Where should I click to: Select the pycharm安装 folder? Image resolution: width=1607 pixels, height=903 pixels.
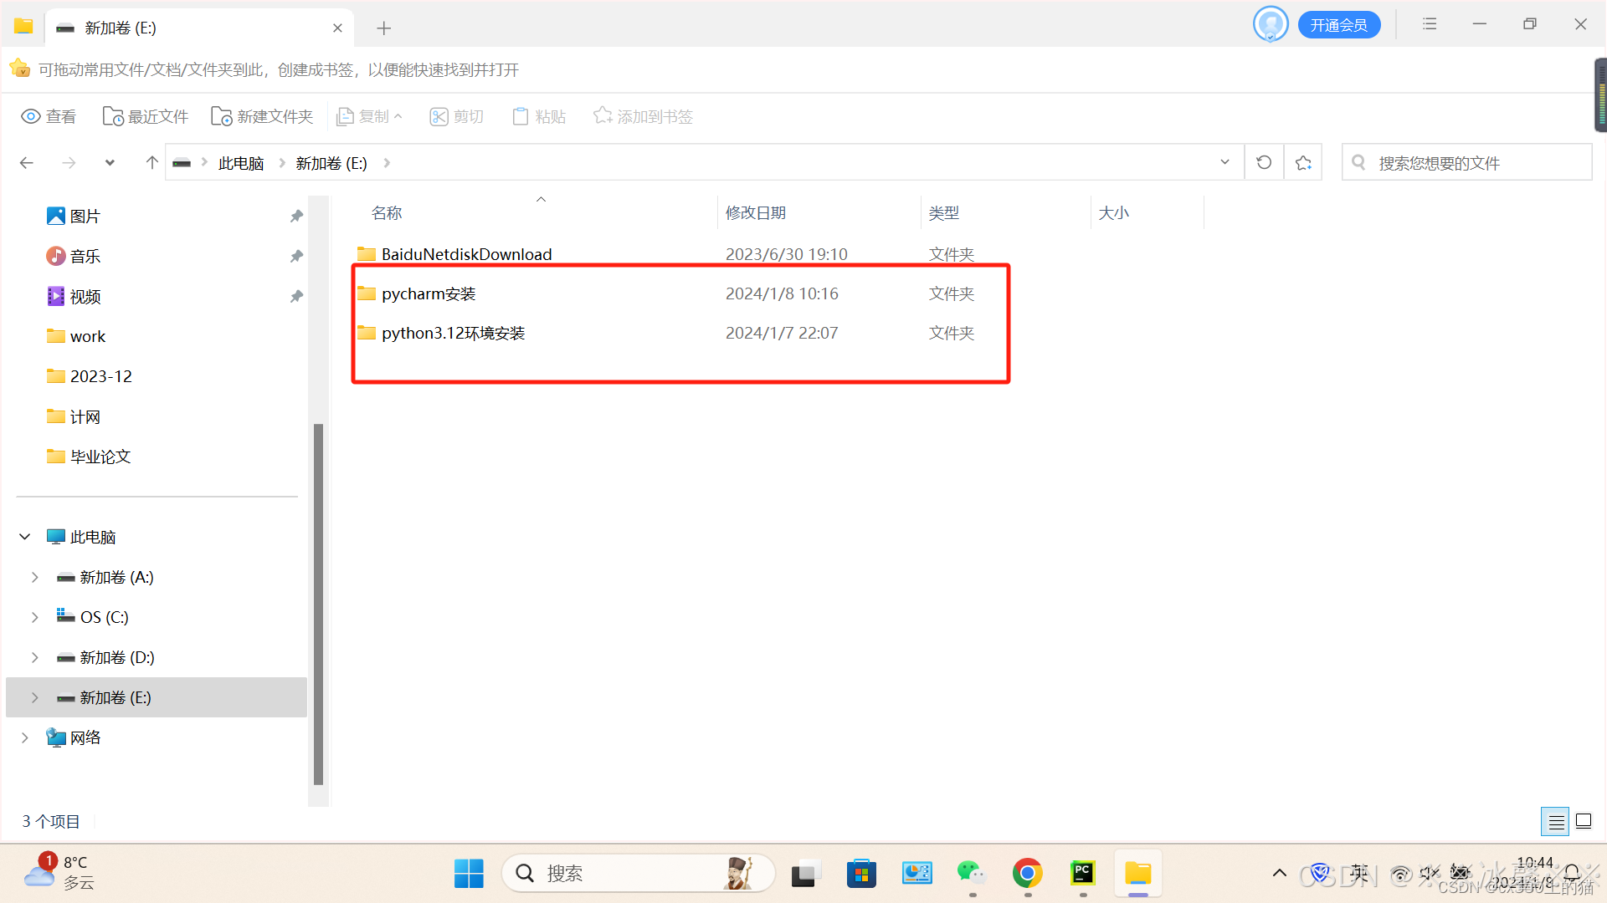[429, 293]
